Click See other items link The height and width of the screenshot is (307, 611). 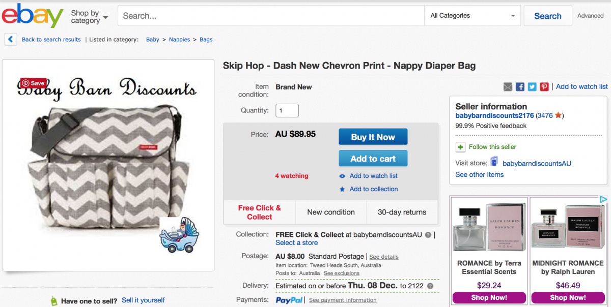tap(479, 175)
